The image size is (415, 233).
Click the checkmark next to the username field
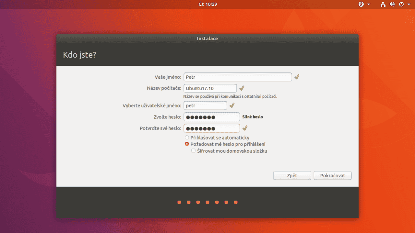tap(231, 105)
